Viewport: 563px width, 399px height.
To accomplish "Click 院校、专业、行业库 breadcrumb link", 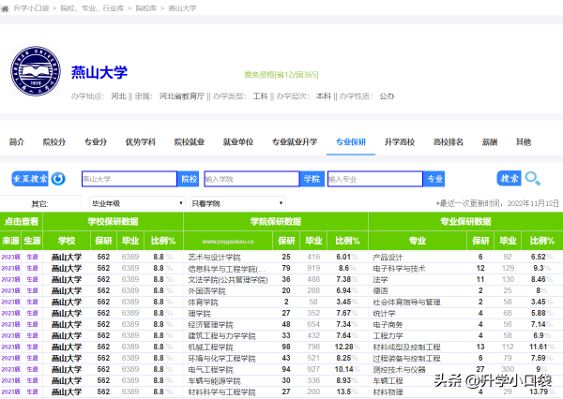I will pos(92,7).
